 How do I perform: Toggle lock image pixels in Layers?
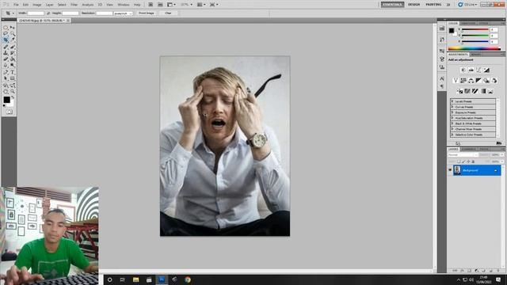click(x=463, y=161)
